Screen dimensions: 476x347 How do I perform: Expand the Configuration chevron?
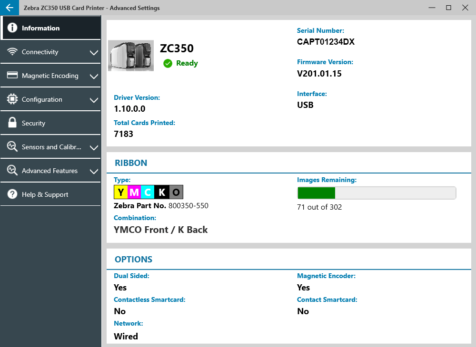[x=94, y=100]
